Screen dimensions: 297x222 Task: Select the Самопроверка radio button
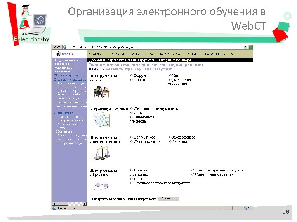[131, 141]
